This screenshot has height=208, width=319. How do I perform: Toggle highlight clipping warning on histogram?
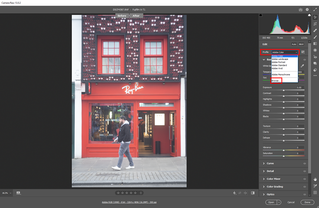[309, 15]
